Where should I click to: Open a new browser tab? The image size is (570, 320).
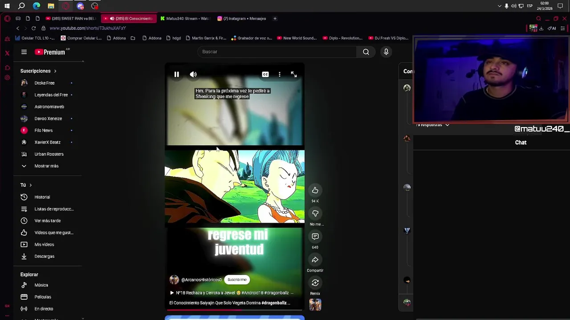[275, 19]
